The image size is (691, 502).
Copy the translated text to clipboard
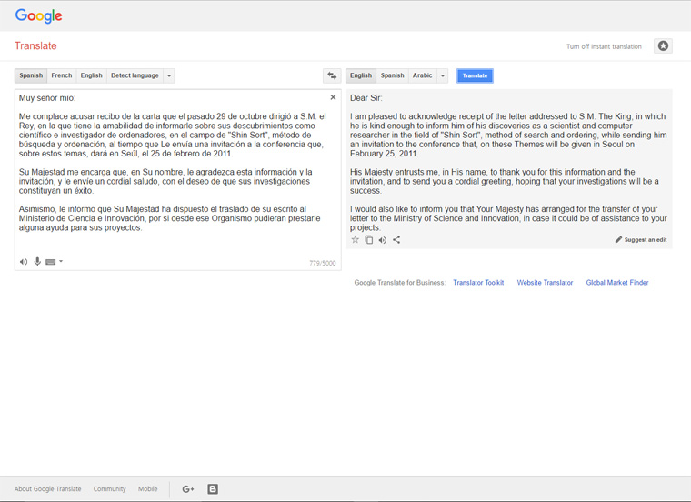click(369, 240)
